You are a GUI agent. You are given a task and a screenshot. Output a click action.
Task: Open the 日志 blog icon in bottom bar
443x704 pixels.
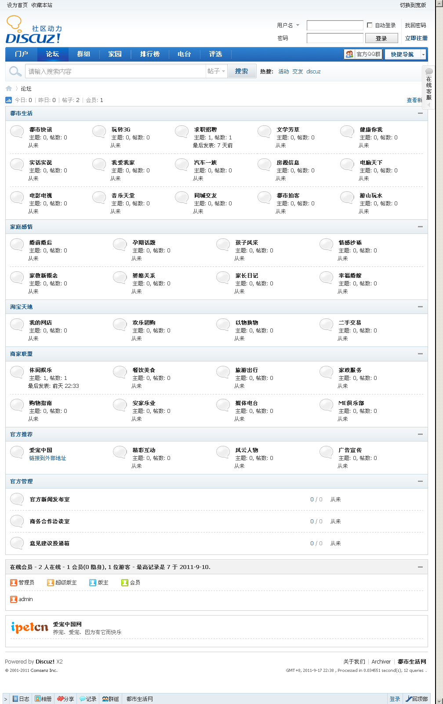[15, 699]
